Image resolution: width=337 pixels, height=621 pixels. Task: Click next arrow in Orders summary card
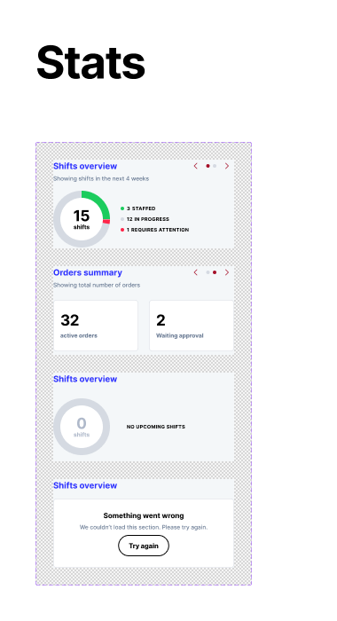pos(227,272)
